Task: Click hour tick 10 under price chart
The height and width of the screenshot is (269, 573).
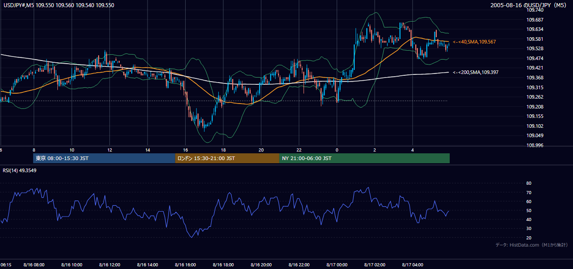Action: pos(72,150)
